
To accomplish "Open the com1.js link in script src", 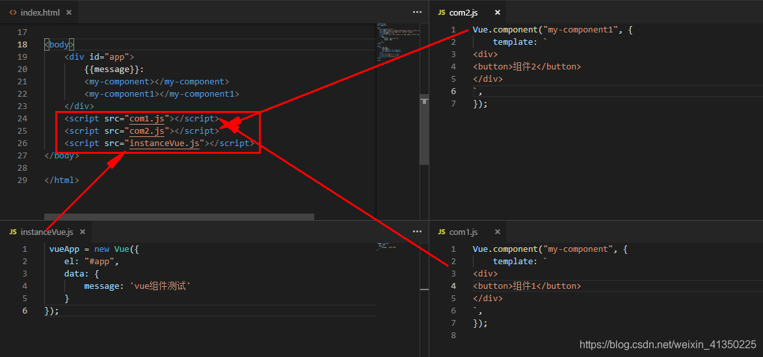I will (148, 119).
